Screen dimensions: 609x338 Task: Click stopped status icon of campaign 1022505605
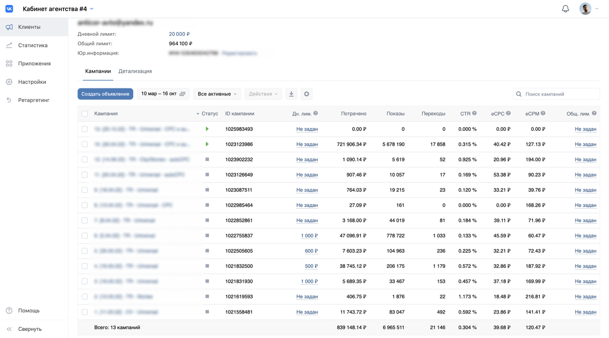207,251
